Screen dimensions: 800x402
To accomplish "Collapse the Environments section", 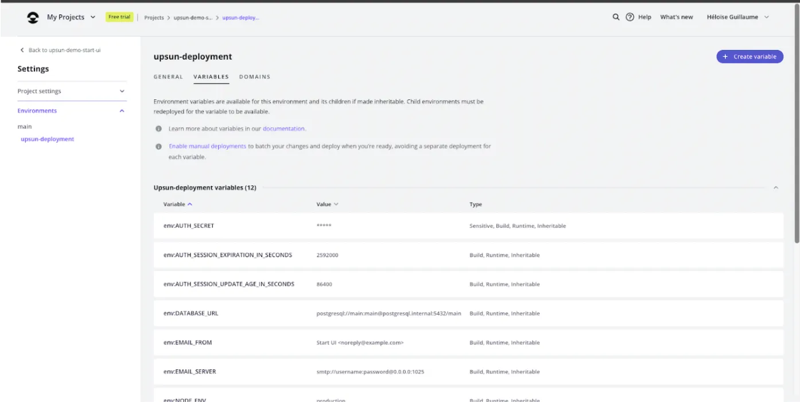I will pyautogui.click(x=122, y=111).
